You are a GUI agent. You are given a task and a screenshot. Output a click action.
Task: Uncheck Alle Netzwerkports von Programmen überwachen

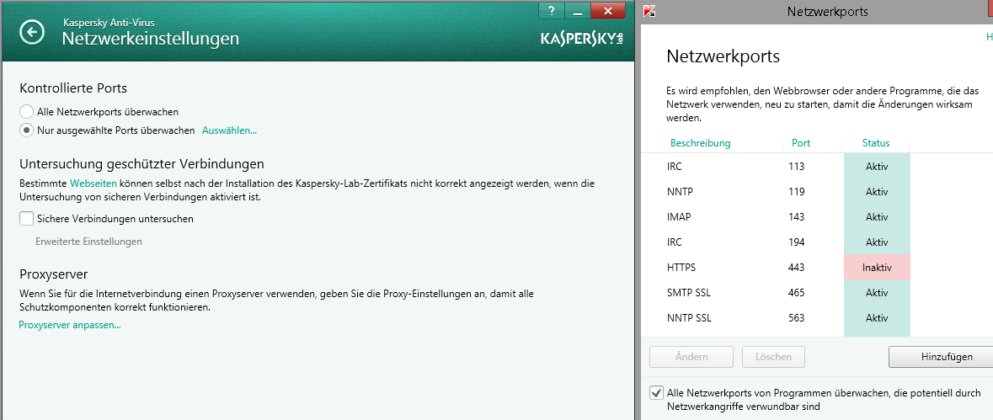point(657,393)
